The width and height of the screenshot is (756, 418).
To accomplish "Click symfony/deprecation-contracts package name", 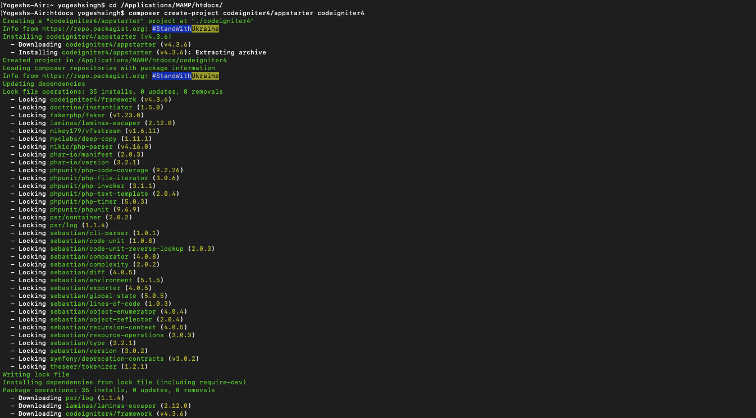I will [107, 359].
